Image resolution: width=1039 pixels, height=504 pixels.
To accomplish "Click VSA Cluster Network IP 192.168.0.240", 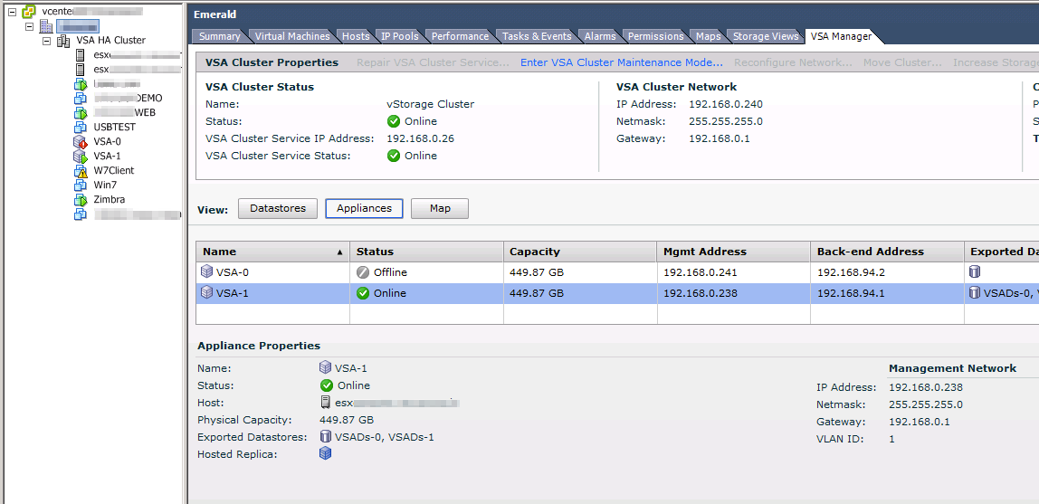I will click(x=726, y=104).
